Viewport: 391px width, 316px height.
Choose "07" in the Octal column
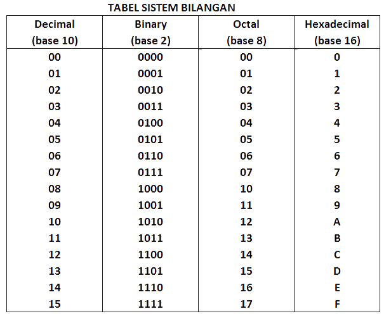[x=246, y=172]
